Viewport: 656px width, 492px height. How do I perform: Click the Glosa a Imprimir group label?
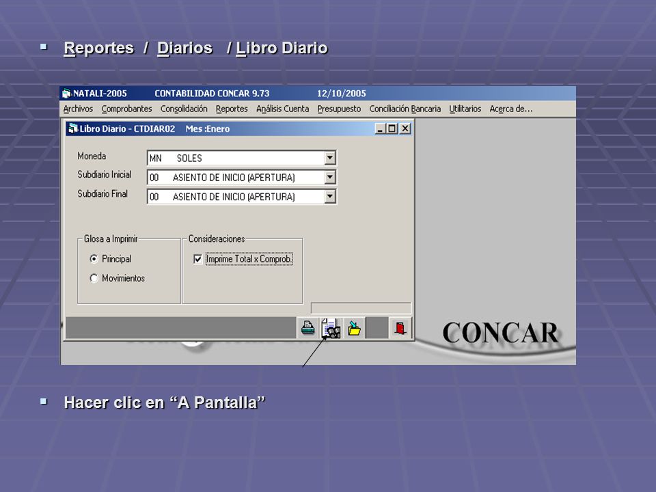[111, 239]
